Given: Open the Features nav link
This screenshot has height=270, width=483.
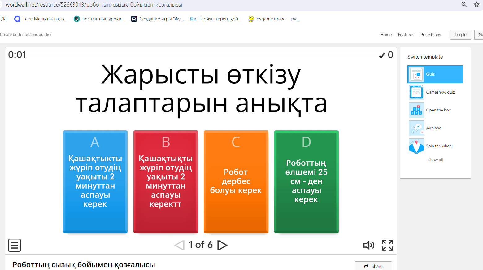Looking at the screenshot, I should pyautogui.click(x=406, y=35).
